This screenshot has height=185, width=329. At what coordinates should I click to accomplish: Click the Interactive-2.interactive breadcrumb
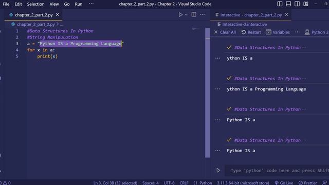[x=245, y=24]
